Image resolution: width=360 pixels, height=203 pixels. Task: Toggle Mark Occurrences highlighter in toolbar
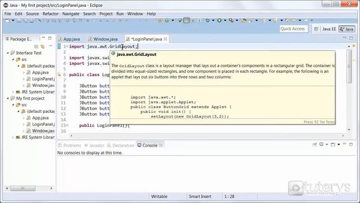[x=187, y=20]
